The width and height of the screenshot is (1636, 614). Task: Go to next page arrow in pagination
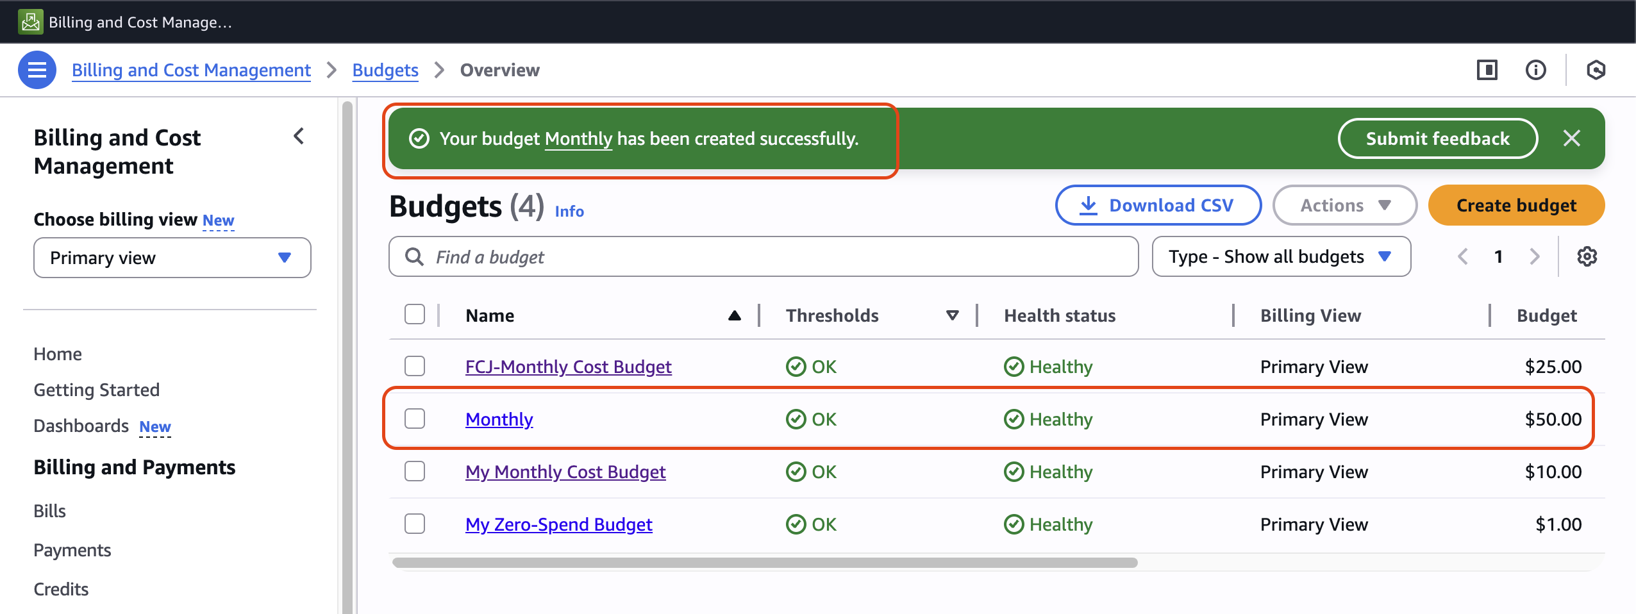pos(1535,257)
